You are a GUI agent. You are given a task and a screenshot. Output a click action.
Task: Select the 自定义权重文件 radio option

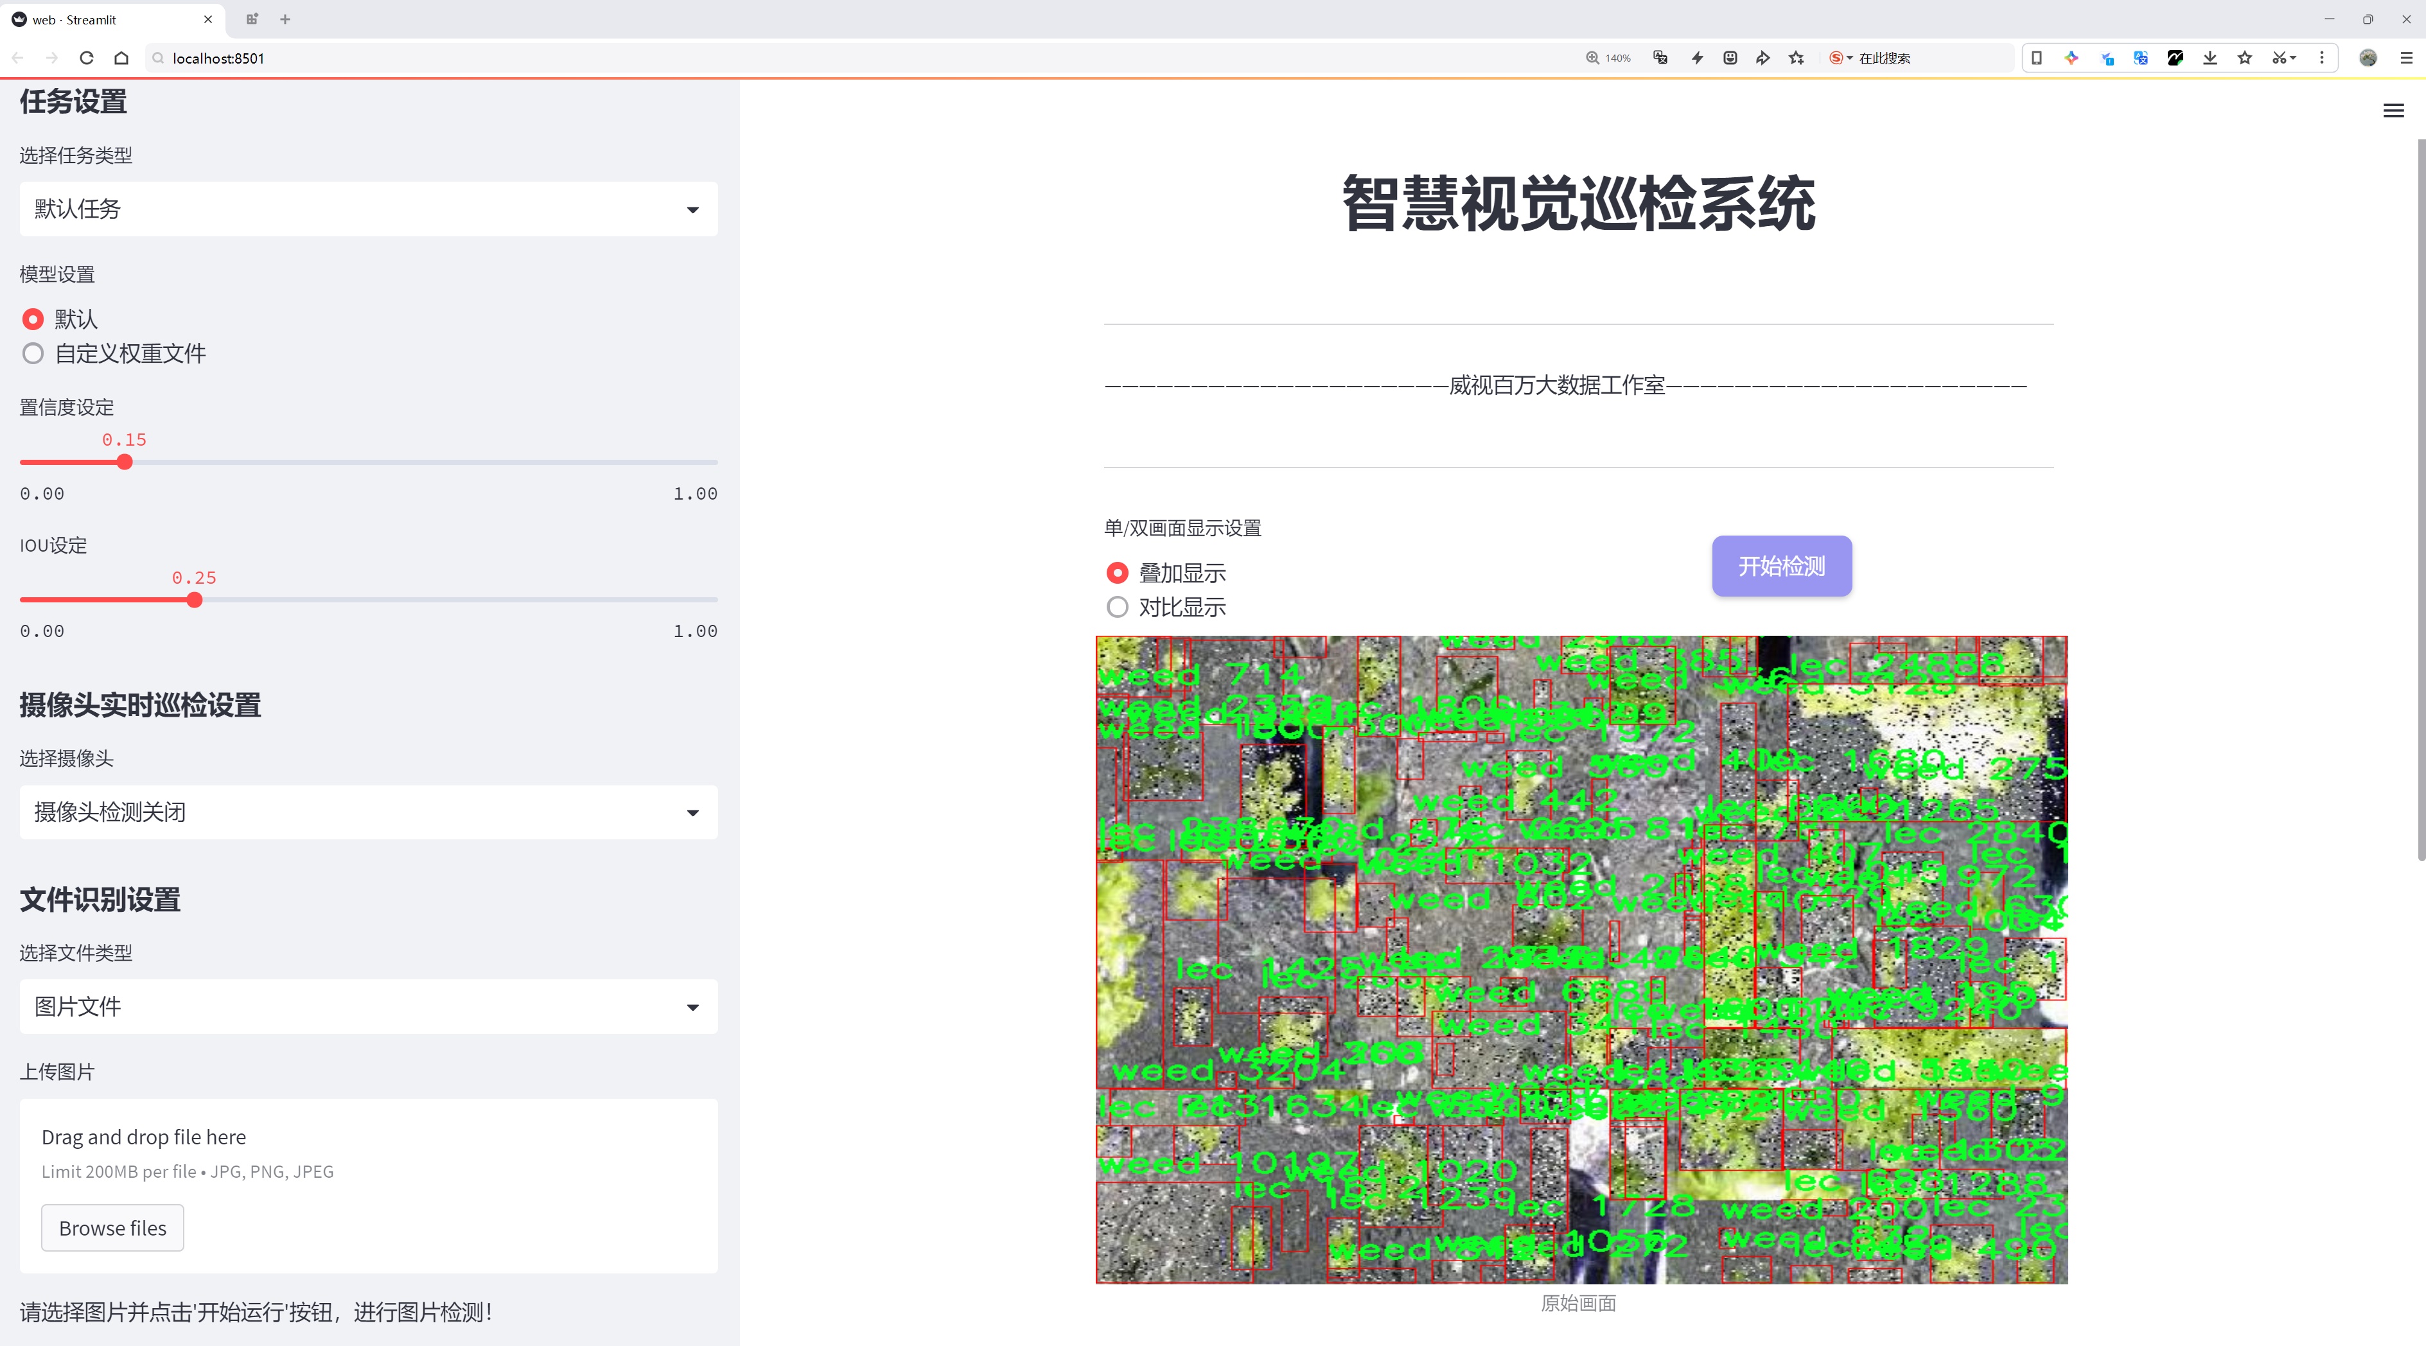(33, 354)
